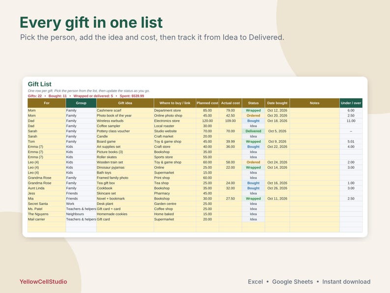Select the 'Mail carrier' name cell
Viewport: 390px width, 293px height.
[x=47, y=219]
